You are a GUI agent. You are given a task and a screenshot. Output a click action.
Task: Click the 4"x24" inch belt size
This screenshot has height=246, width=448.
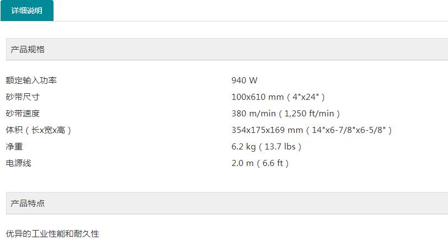pos(305,97)
